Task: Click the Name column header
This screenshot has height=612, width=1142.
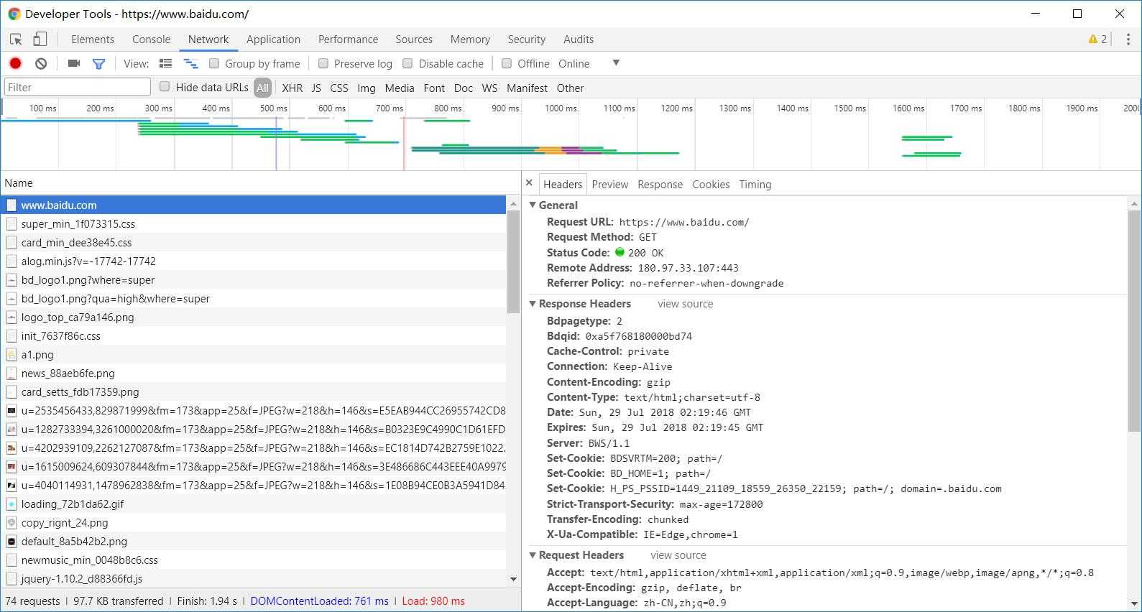Action: 260,182
